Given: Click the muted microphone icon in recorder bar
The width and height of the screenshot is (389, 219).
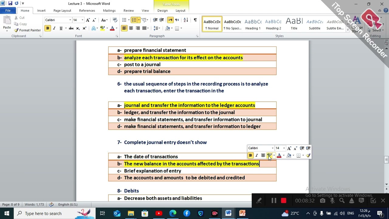Looking at the screenshot, I should pos(332,201).
